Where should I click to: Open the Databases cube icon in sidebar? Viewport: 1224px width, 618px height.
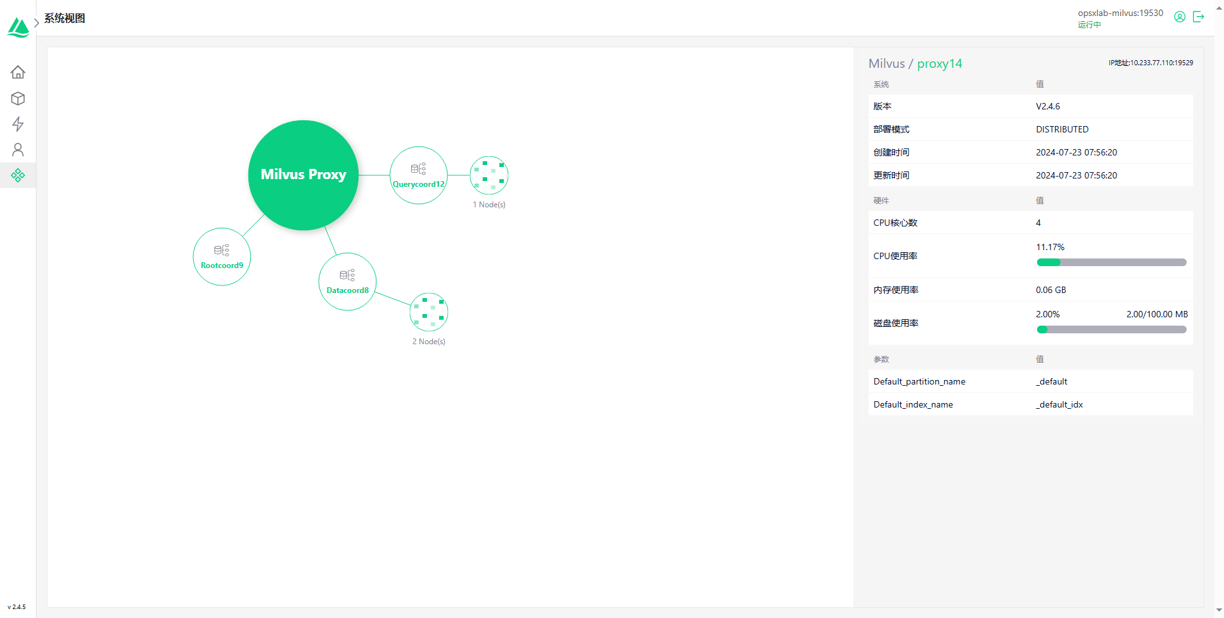point(18,99)
